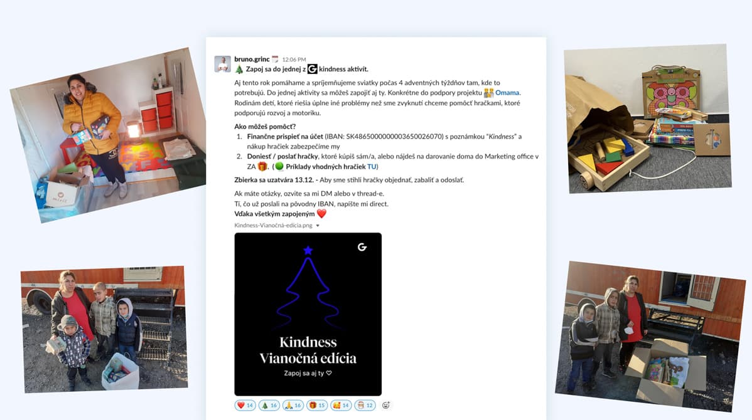Open the add reaction emoji picker
752x420 pixels.
point(386,405)
